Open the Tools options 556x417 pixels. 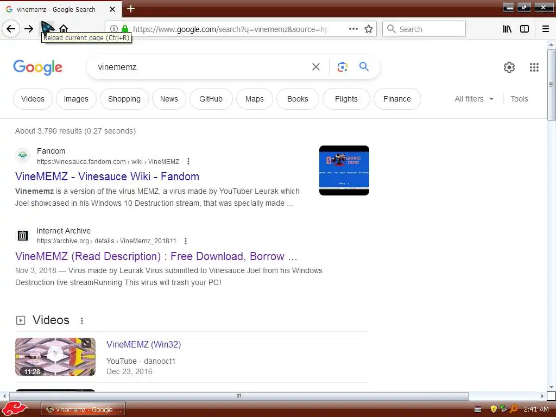click(x=519, y=99)
